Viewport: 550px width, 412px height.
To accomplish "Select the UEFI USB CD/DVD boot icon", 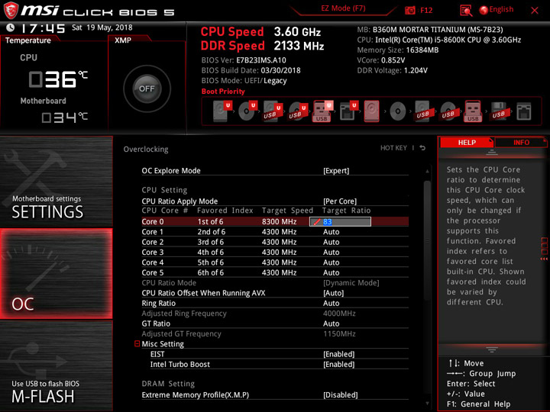I will [x=298, y=111].
